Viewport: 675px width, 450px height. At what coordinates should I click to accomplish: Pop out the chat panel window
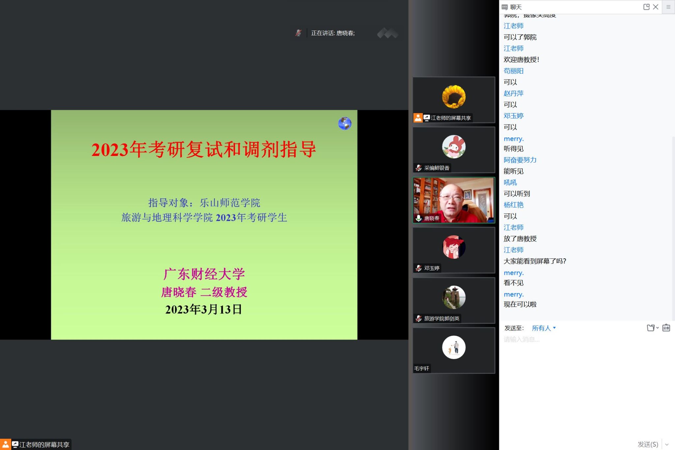[646, 7]
